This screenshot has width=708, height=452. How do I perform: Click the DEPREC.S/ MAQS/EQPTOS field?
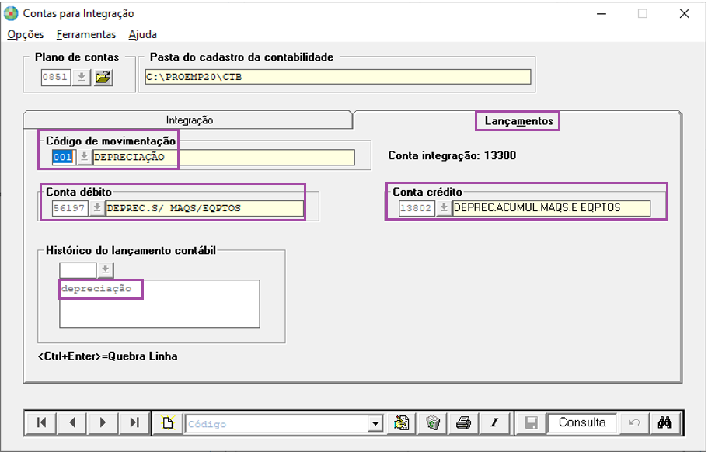(204, 208)
